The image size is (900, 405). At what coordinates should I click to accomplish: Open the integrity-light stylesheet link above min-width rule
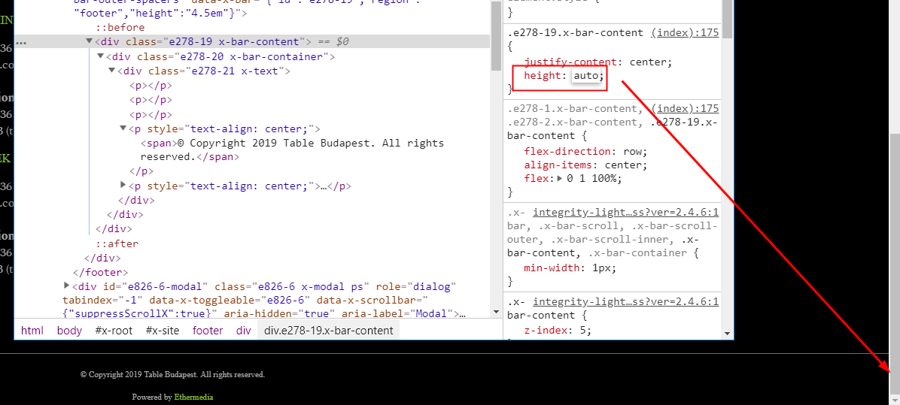click(625, 212)
